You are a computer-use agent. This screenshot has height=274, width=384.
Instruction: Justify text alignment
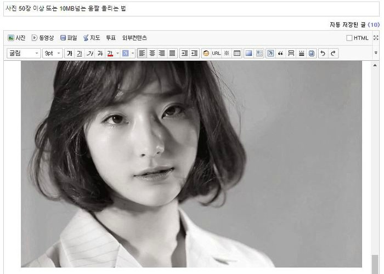point(172,53)
